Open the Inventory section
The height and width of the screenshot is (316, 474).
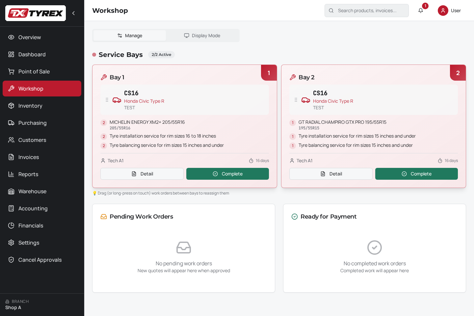[42, 106]
